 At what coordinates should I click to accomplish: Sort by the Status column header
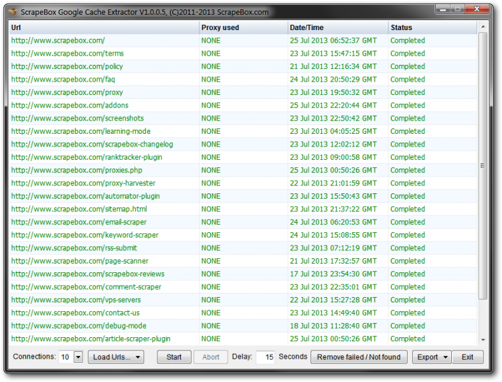click(x=432, y=27)
